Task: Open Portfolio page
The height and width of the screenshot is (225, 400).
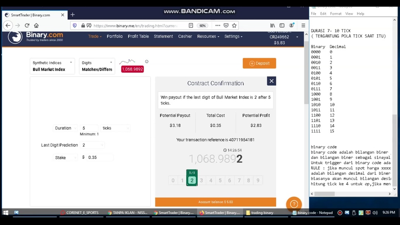Action: tap(115, 37)
